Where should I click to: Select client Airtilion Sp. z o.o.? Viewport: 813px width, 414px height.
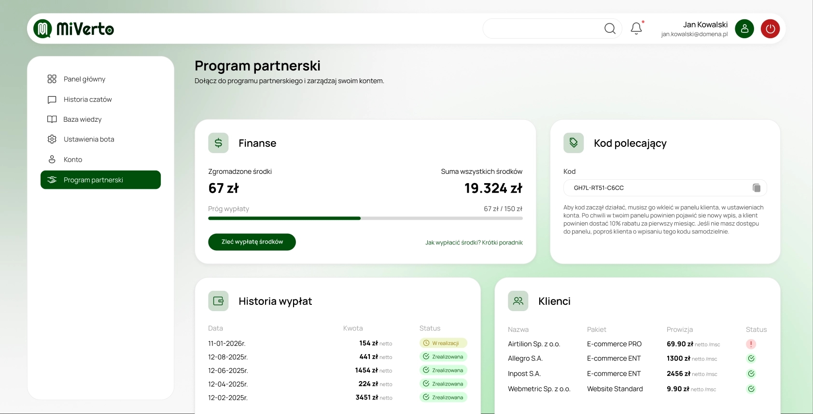(534, 344)
